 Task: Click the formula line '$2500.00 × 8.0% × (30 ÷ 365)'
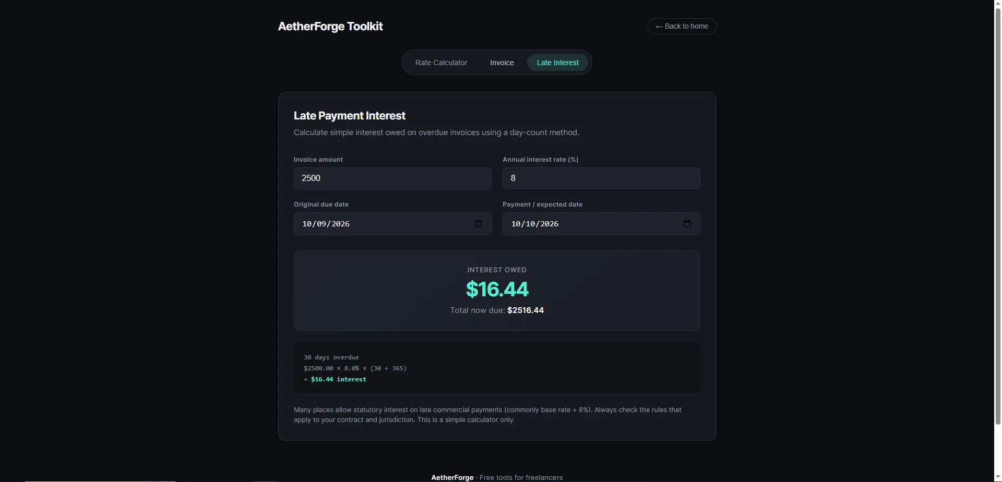pos(355,368)
